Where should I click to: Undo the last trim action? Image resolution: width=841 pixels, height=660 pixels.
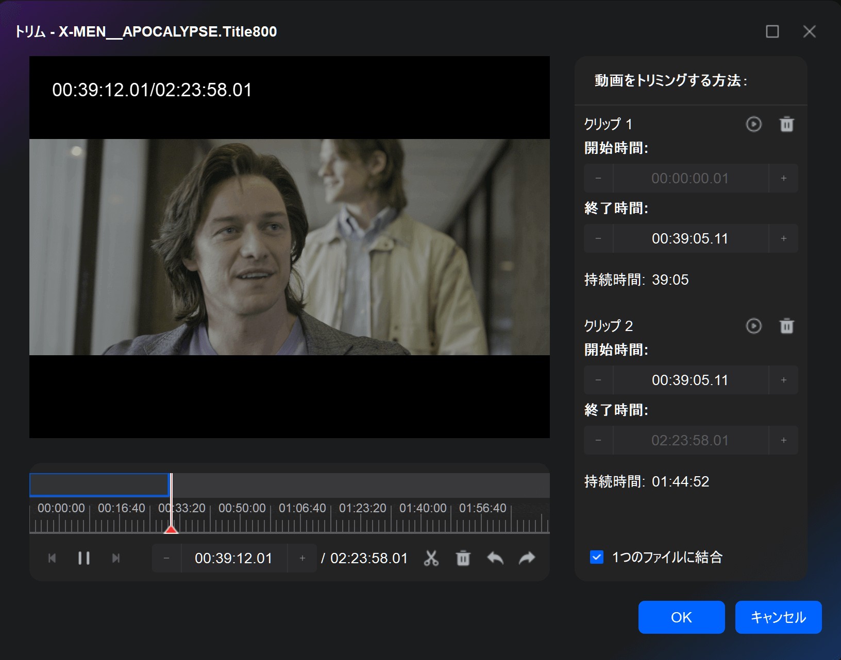point(495,558)
